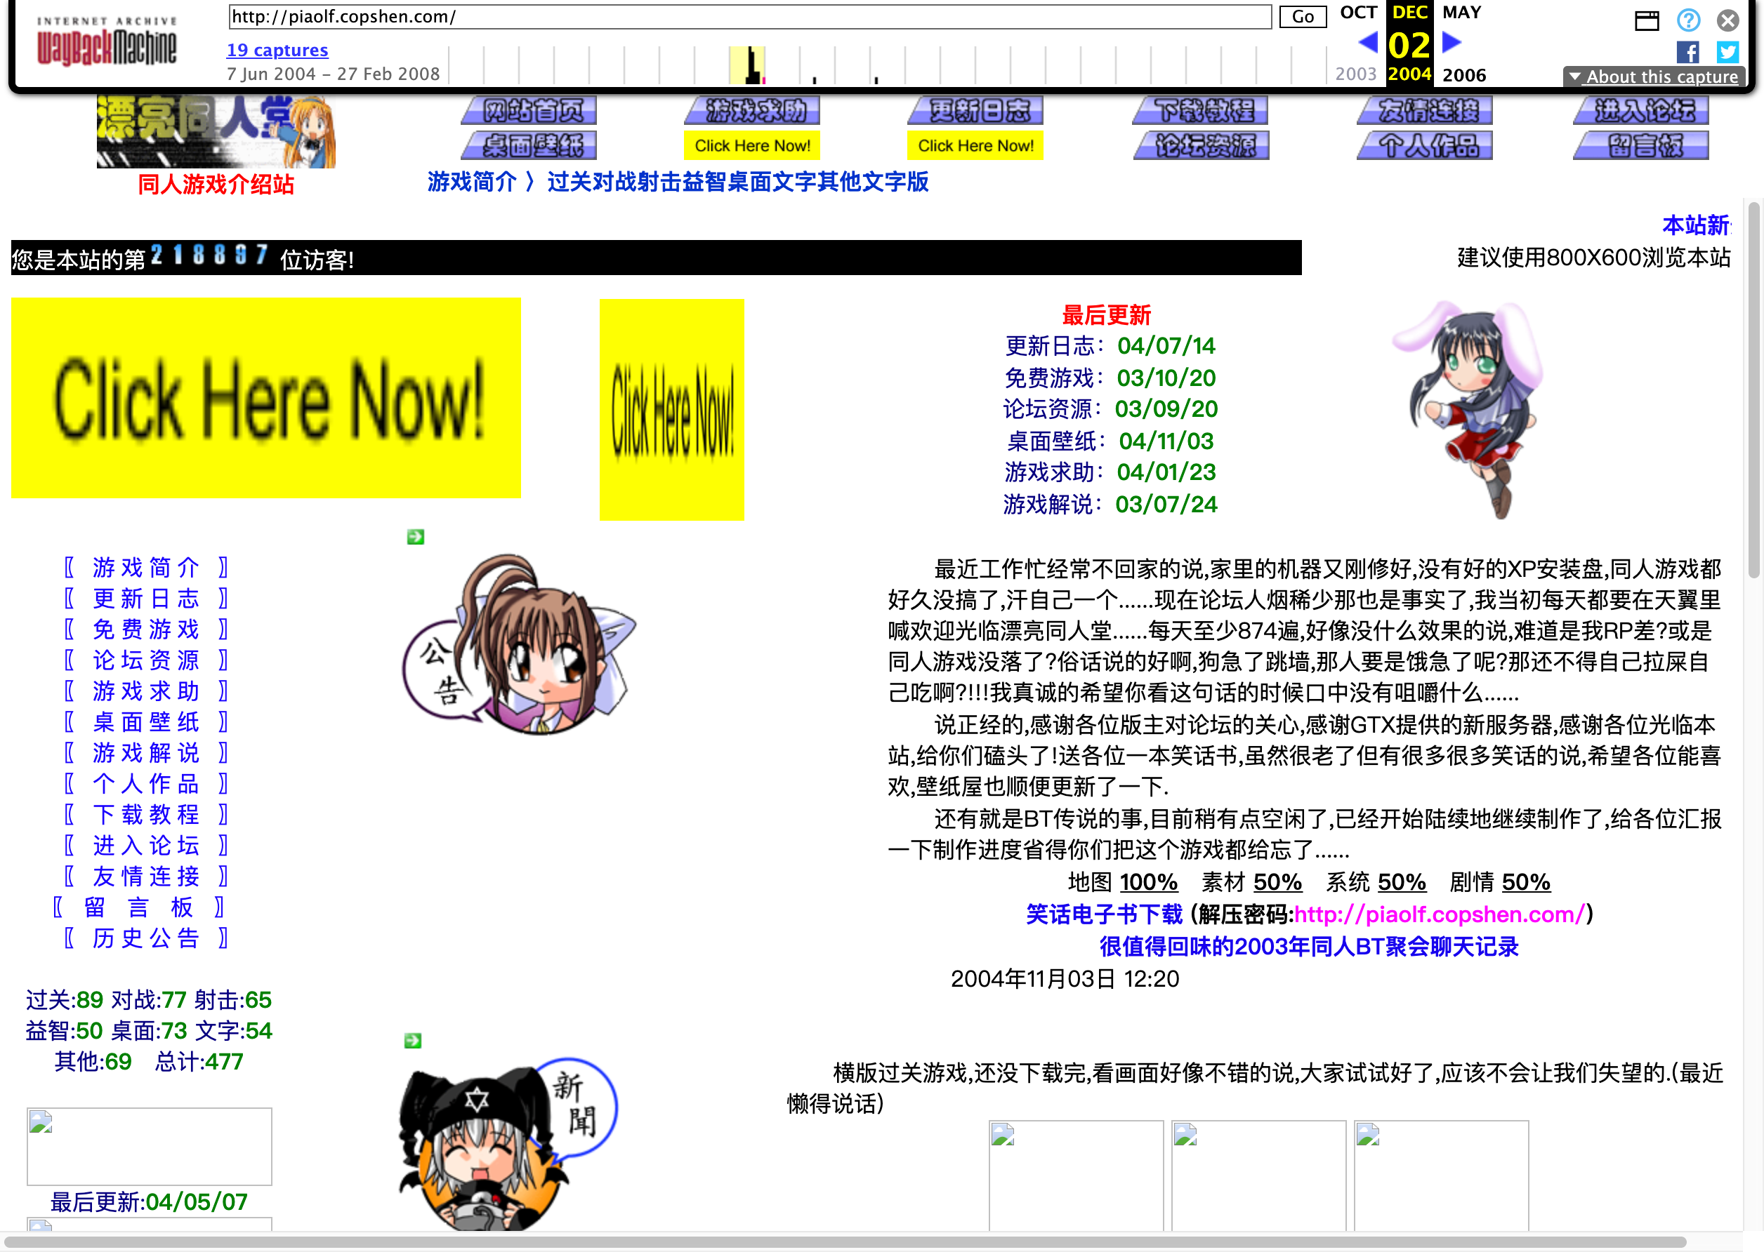
Task: Open 免费游戏: 03/10/20 in the 最后更新 list
Action: point(1111,378)
